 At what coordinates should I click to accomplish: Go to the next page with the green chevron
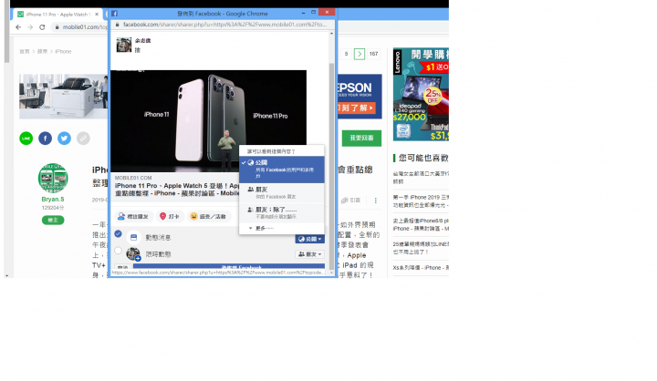pos(360,54)
